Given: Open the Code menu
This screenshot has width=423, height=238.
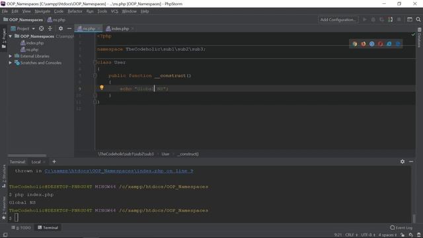Looking at the screenshot, I should coord(59,11).
